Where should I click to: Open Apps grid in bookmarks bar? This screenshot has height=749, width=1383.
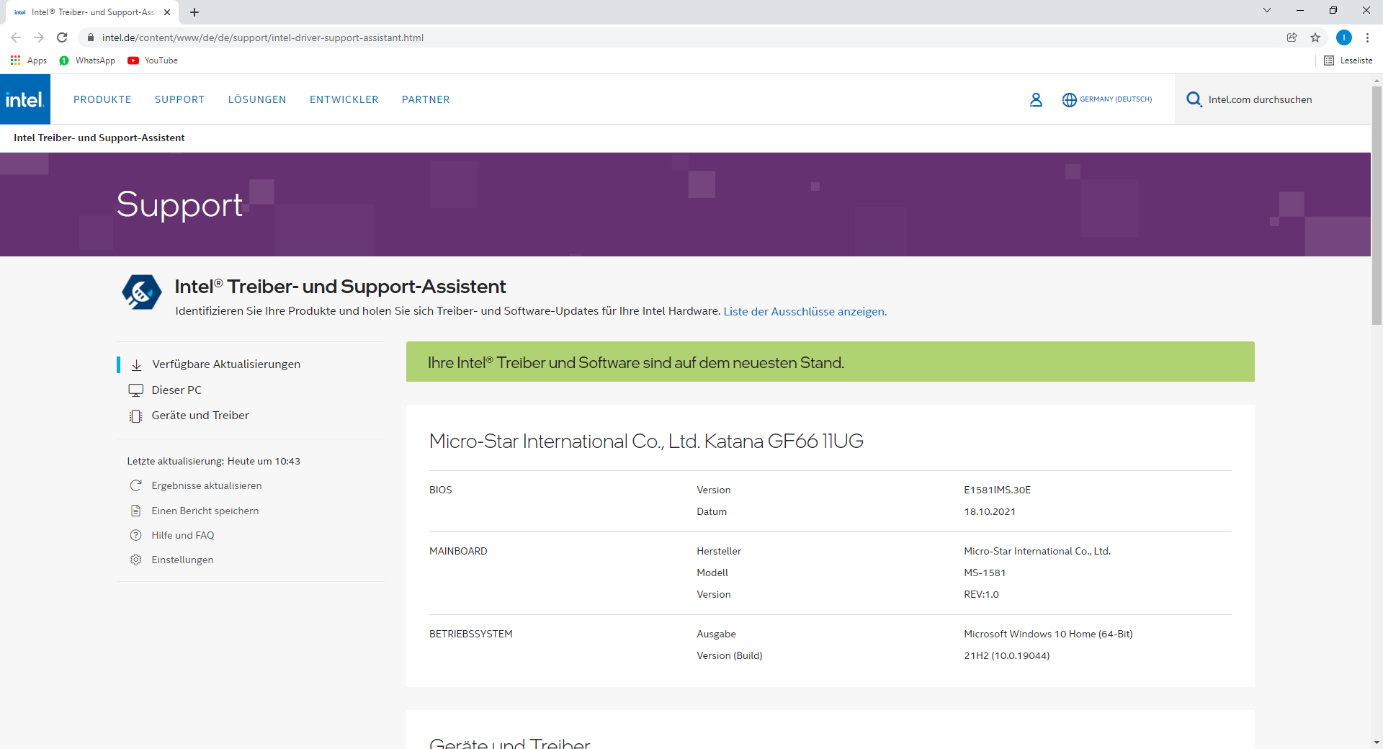click(29, 60)
